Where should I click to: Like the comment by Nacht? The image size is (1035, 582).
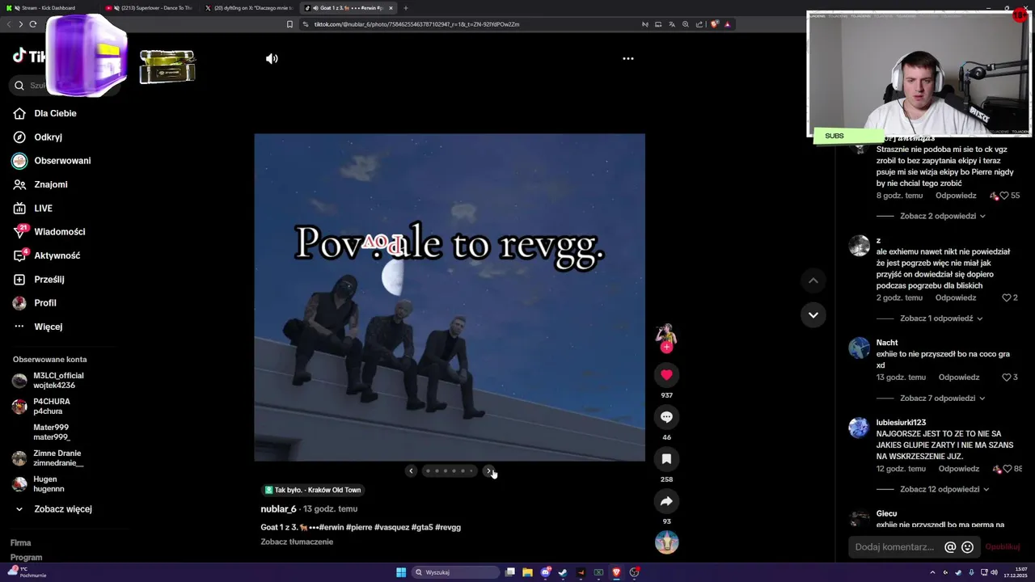click(x=1007, y=377)
